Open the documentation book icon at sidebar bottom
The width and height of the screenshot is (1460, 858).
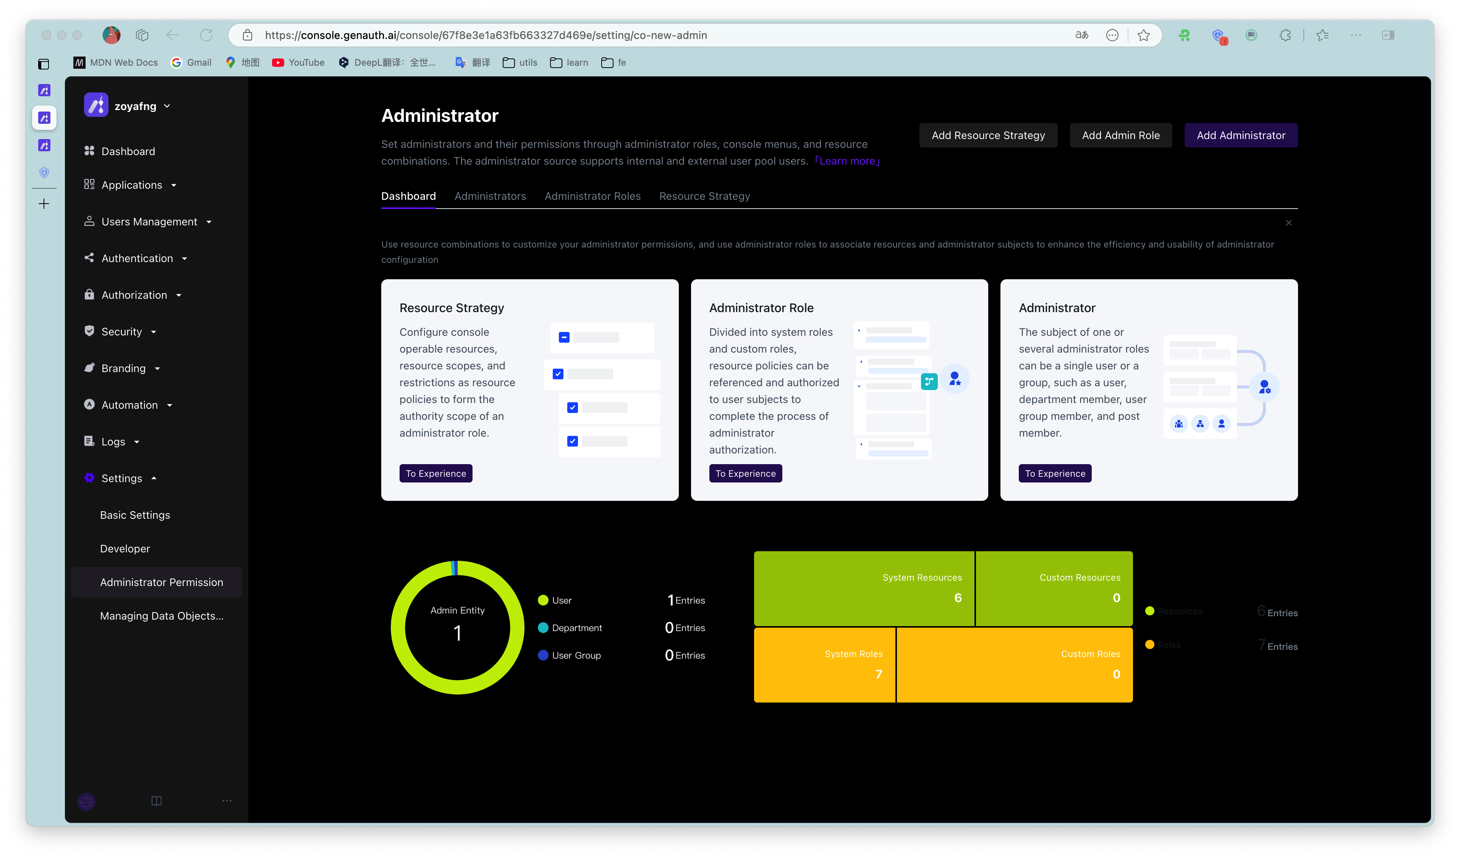point(157,801)
